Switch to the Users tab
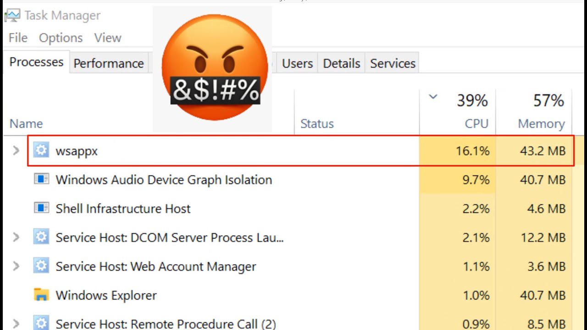This screenshot has width=587, height=330. [x=297, y=63]
